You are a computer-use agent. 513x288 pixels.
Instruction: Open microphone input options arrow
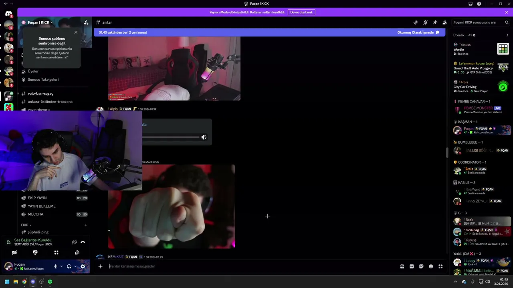pyautogui.click(x=61, y=266)
